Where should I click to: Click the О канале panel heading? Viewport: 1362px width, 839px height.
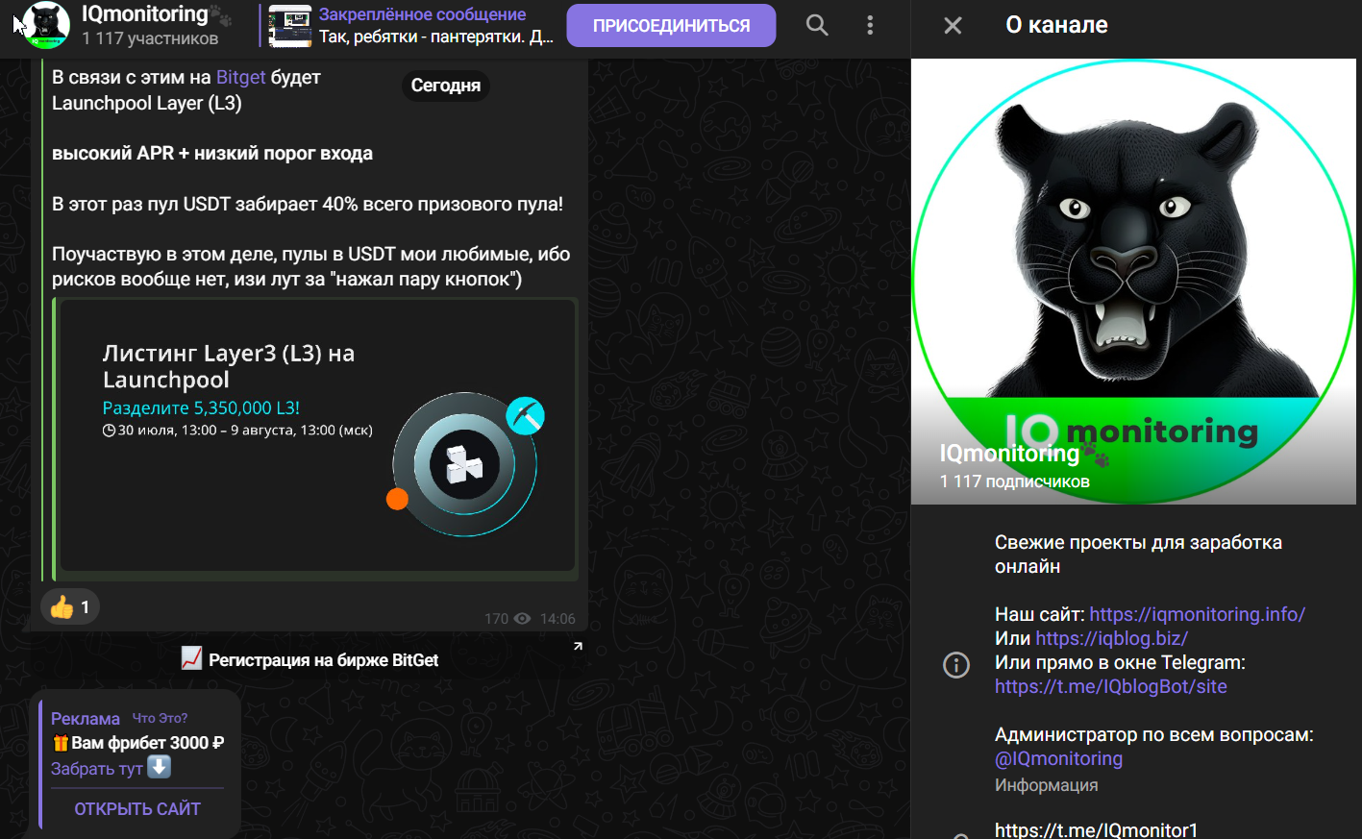[x=1056, y=25]
